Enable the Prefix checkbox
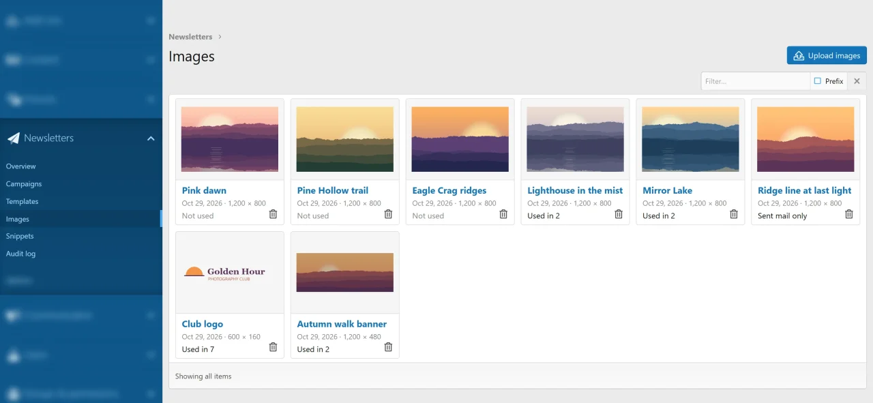The height and width of the screenshot is (403, 873). pyautogui.click(x=818, y=81)
